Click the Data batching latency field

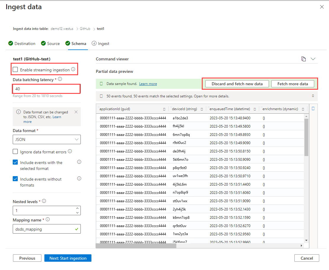(x=46, y=89)
